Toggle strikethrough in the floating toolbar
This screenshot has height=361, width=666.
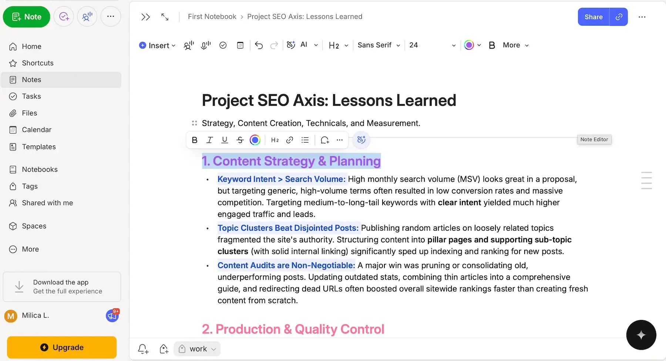coord(240,140)
